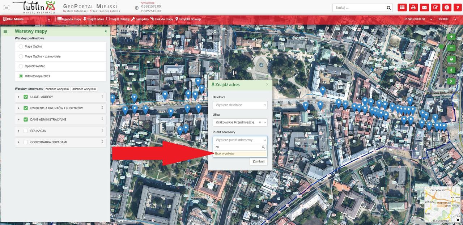This screenshot has width=463, height=225.
Task: Expand ULICE I ADRESY layer group
Action: [18, 97]
